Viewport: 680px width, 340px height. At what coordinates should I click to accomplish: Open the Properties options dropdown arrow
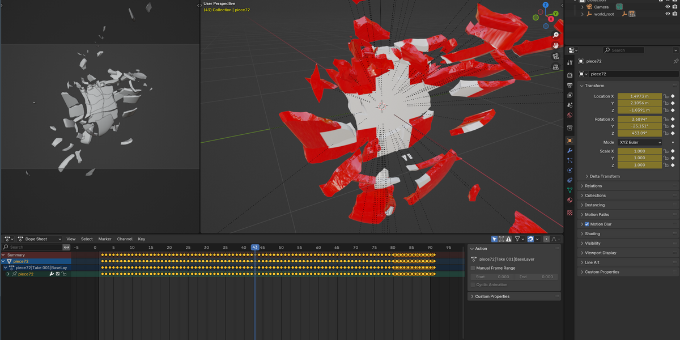click(x=675, y=50)
